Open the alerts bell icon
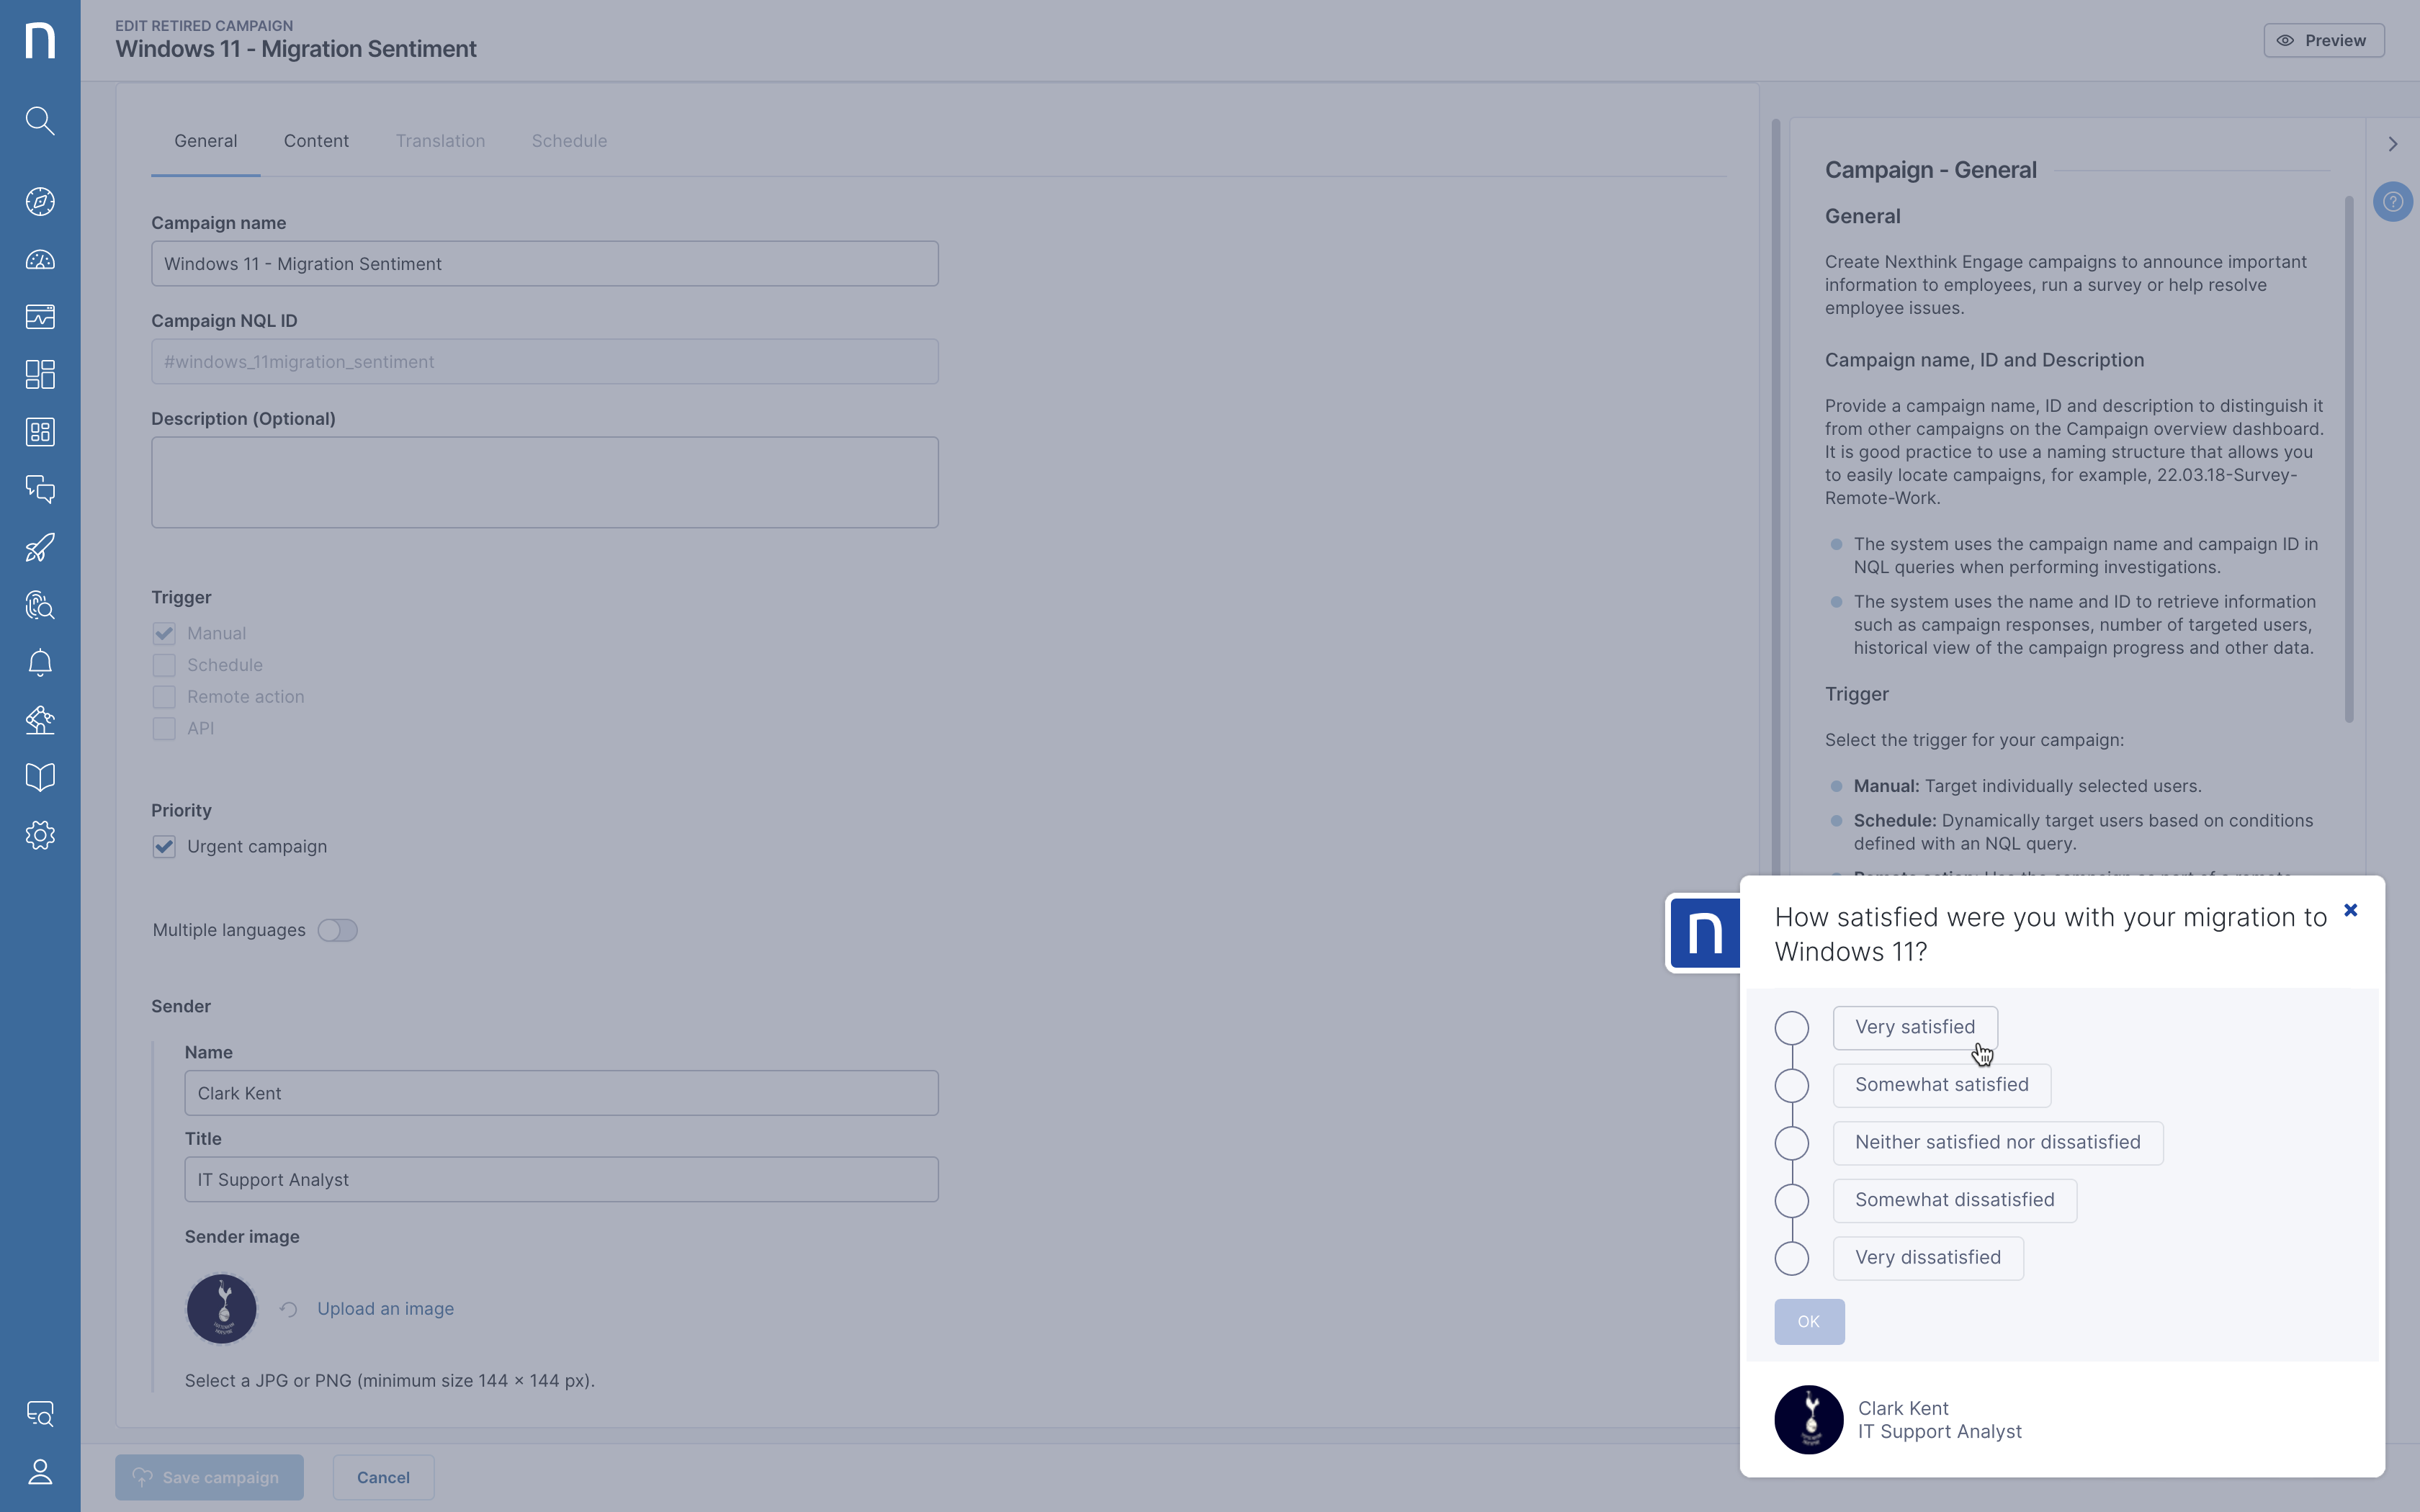The width and height of the screenshot is (2420, 1512). pos(40,663)
